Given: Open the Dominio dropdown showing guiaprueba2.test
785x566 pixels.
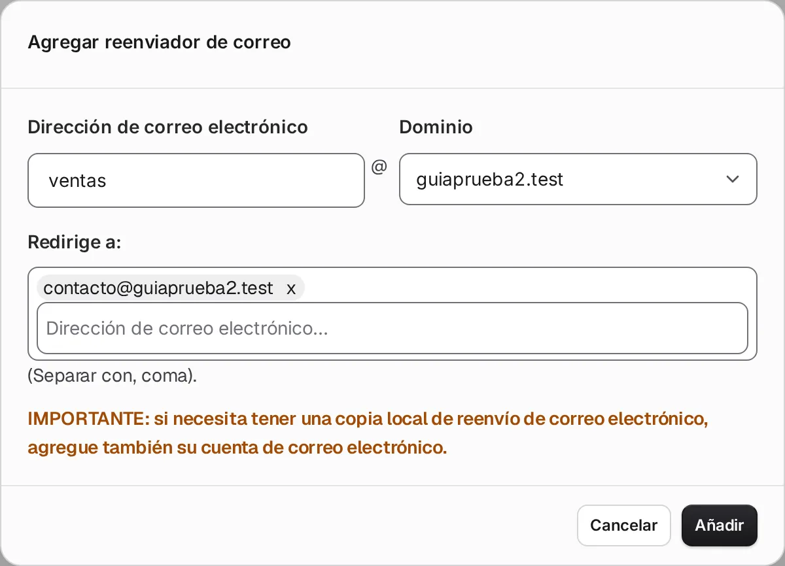Looking at the screenshot, I should click(578, 179).
